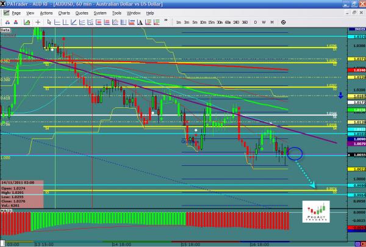Open the Window menu
Screen dimensions: 366x247
click(133, 12)
